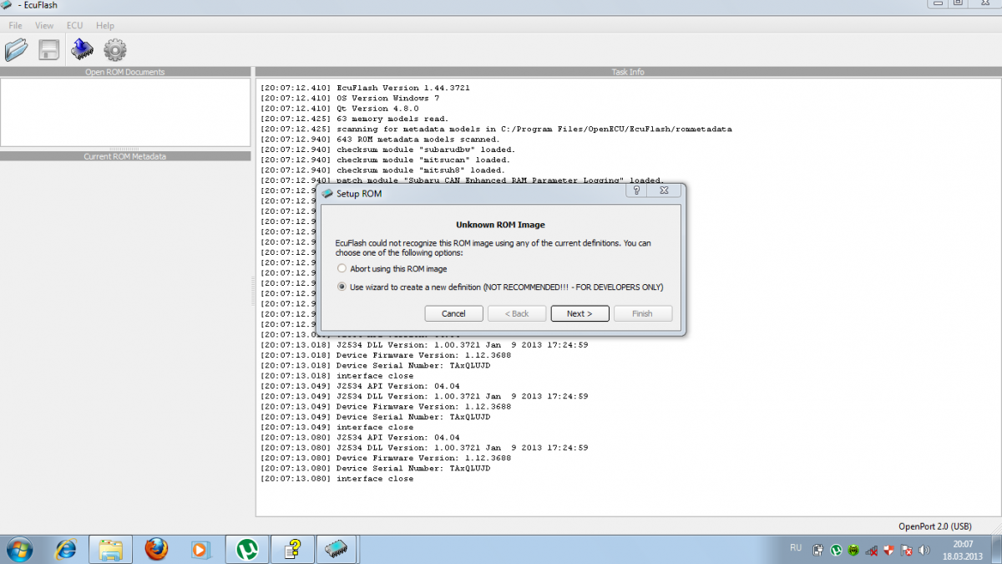Open ROM file using folder toolbar icon
This screenshot has height=564, width=1002.
pyautogui.click(x=17, y=50)
